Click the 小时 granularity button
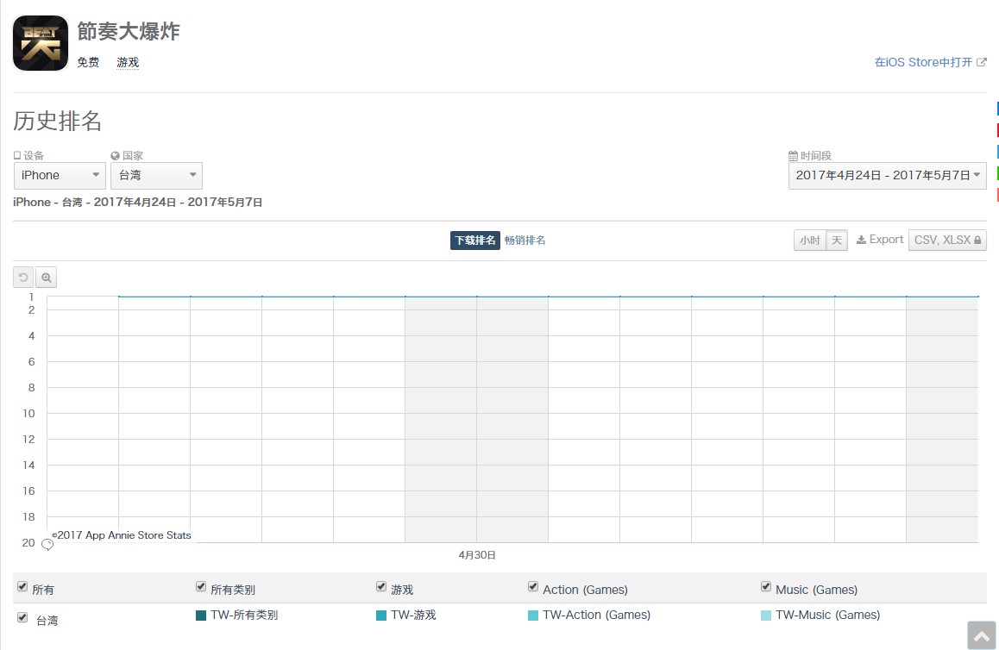 point(809,241)
